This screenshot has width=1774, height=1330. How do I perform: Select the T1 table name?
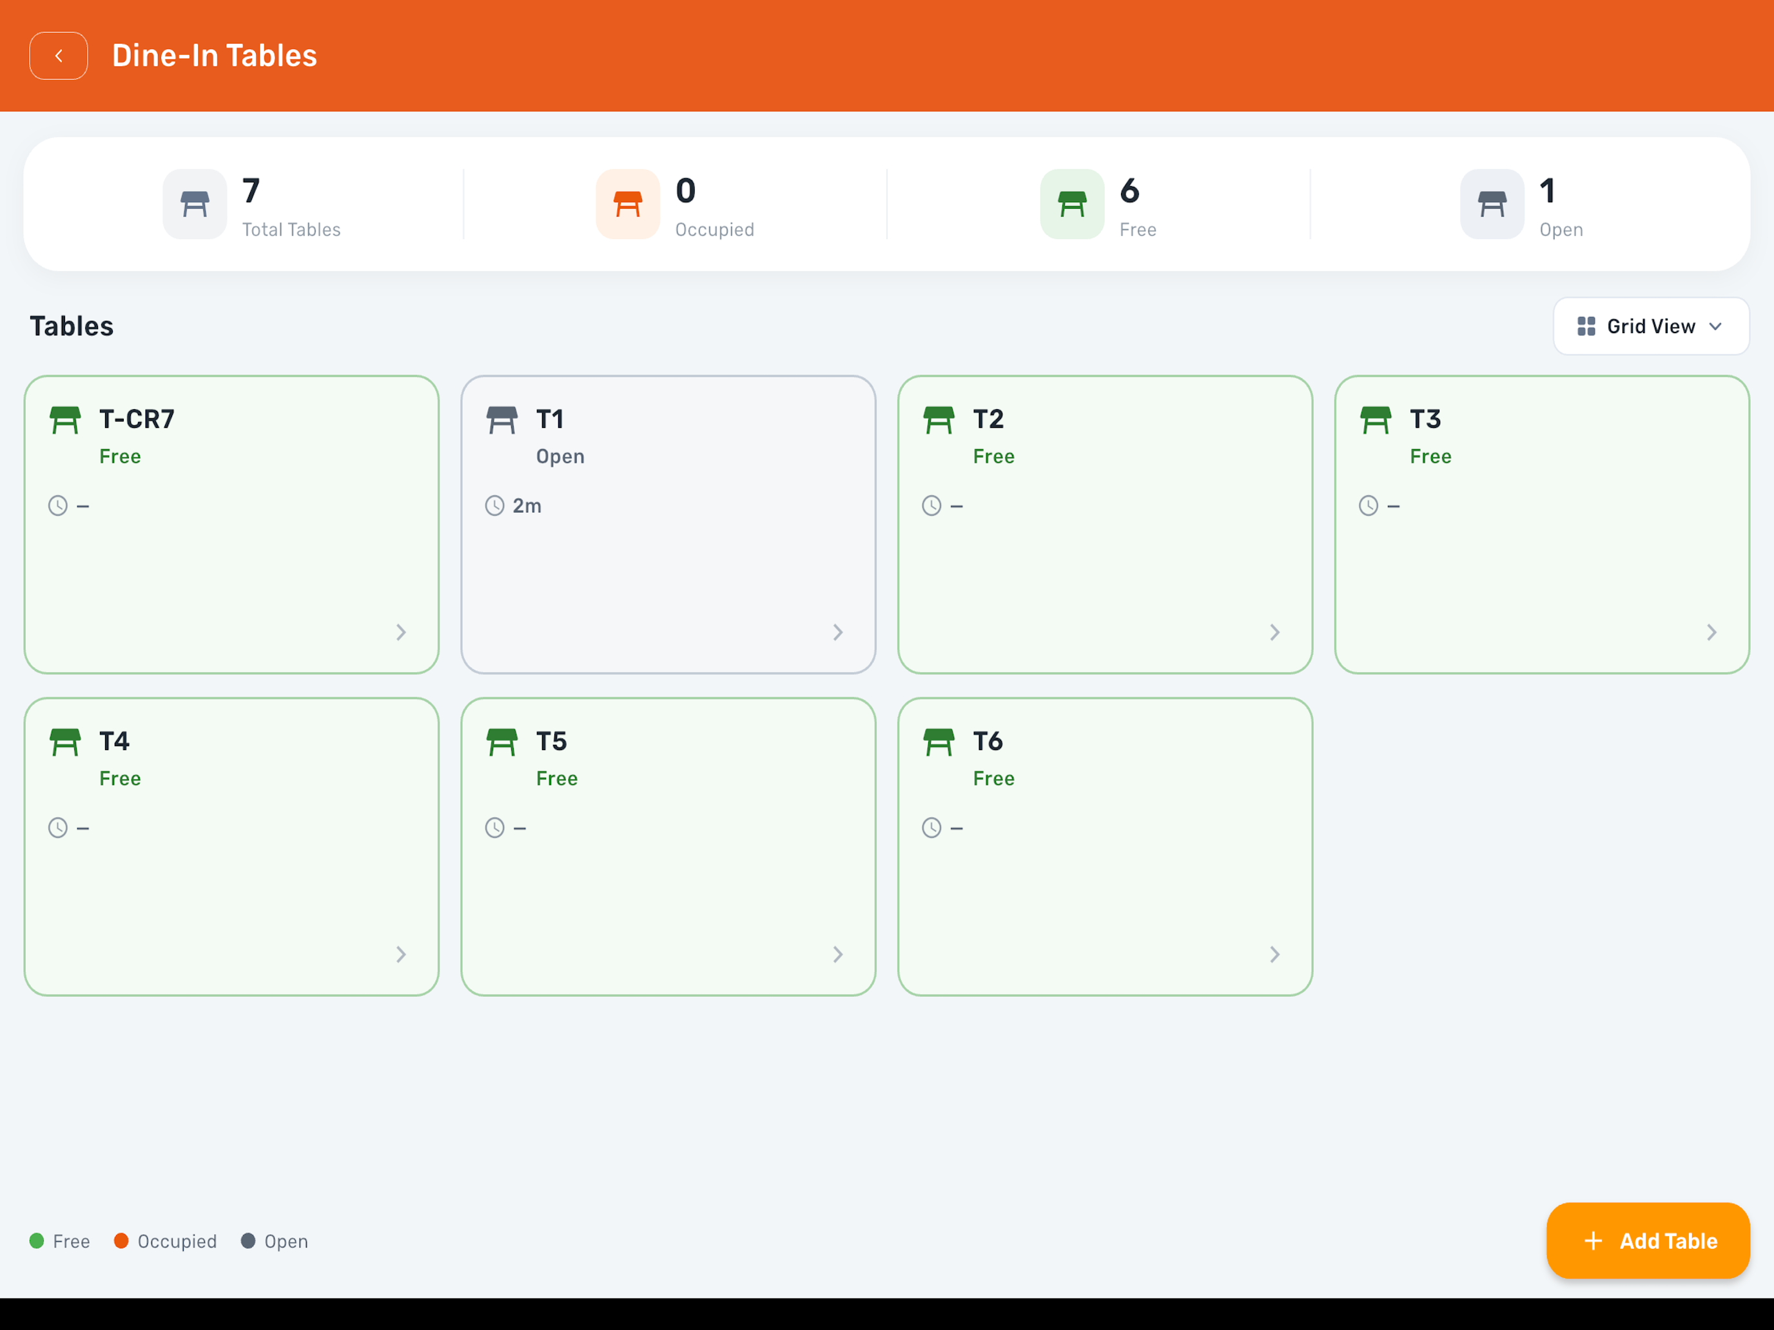[x=550, y=419]
